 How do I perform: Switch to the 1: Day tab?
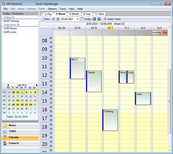click(48, 14)
